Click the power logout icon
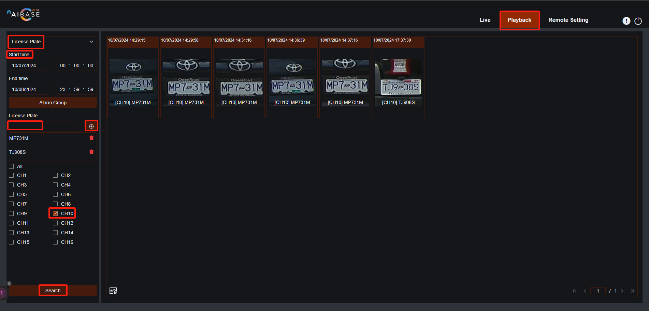The width and height of the screenshot is (649, 311). tap(638, 21)
